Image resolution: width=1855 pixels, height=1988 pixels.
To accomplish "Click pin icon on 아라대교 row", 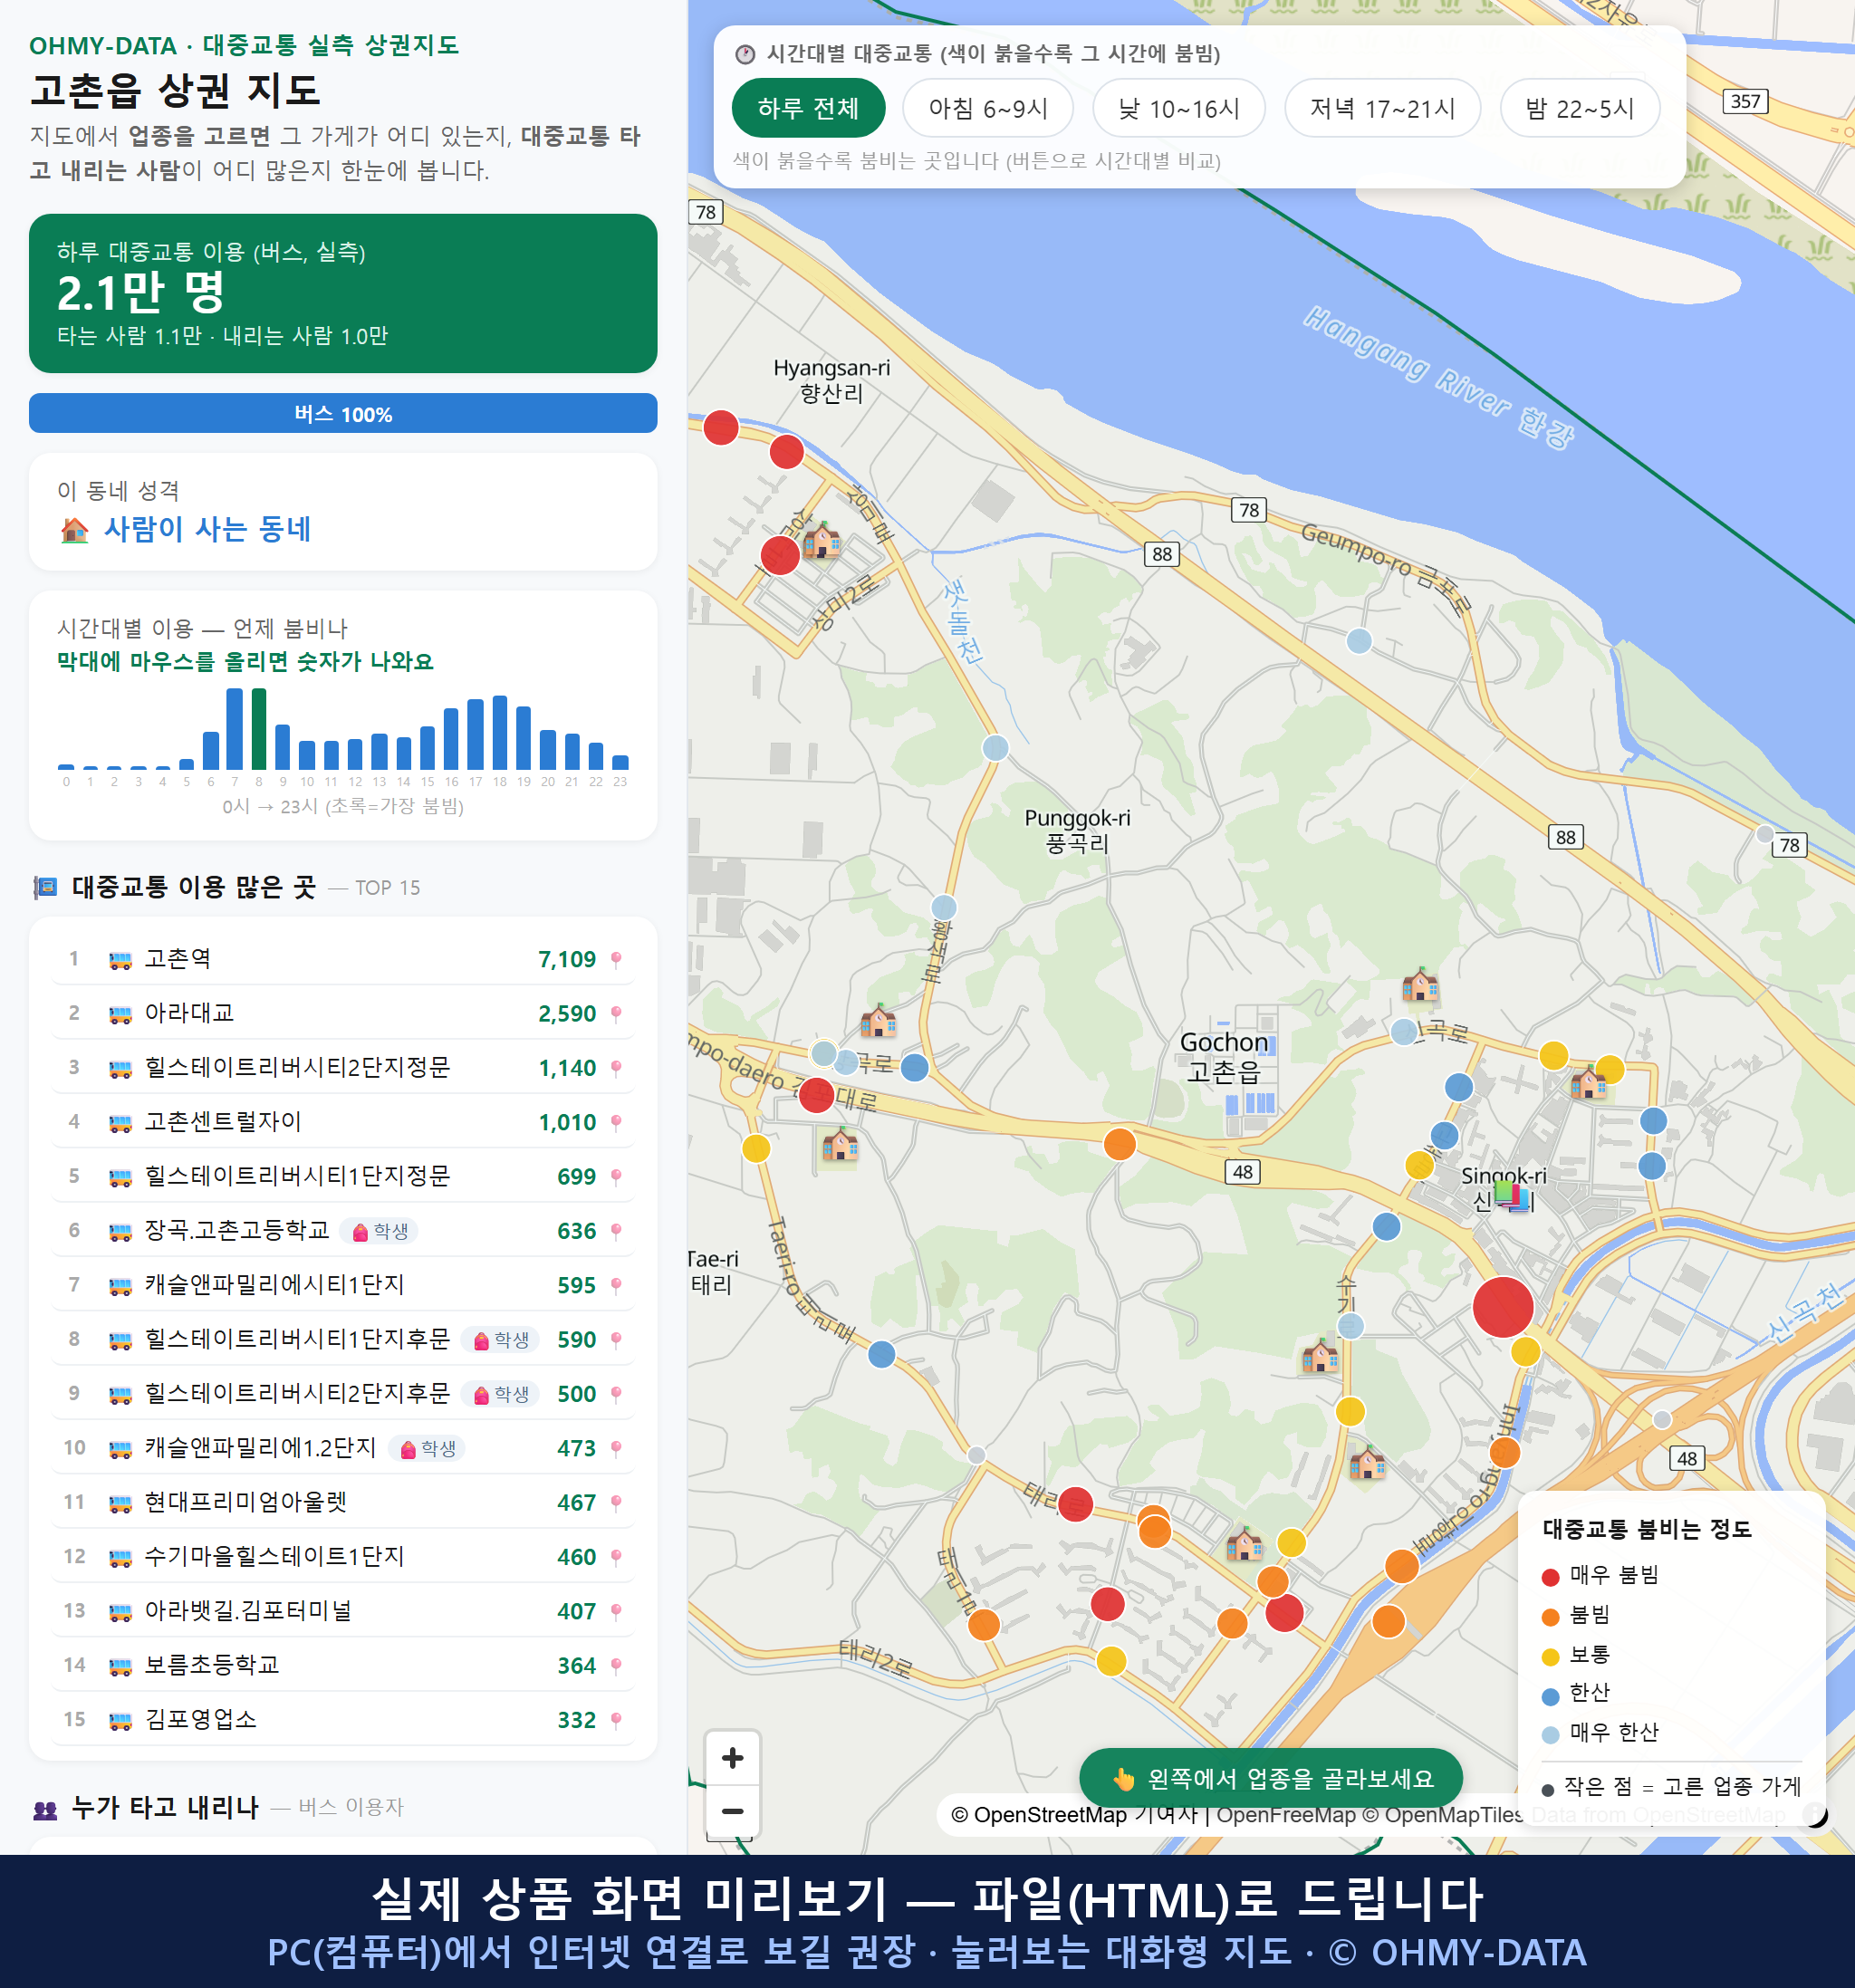I will [616, 1014].
